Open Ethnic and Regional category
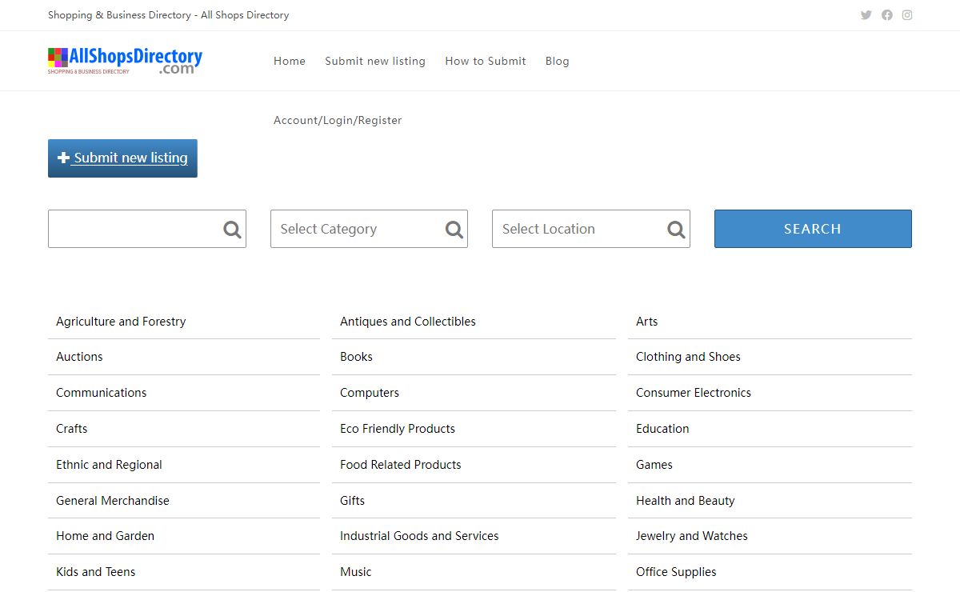Viewport: 960px width, 592px height. click(x=109, y=465)
